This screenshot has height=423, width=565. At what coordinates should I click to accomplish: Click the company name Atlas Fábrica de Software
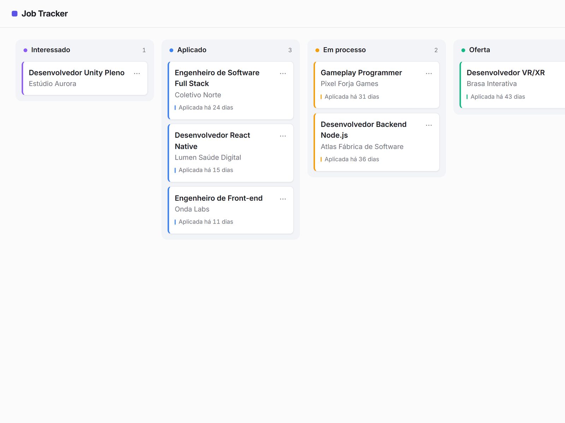362,147
